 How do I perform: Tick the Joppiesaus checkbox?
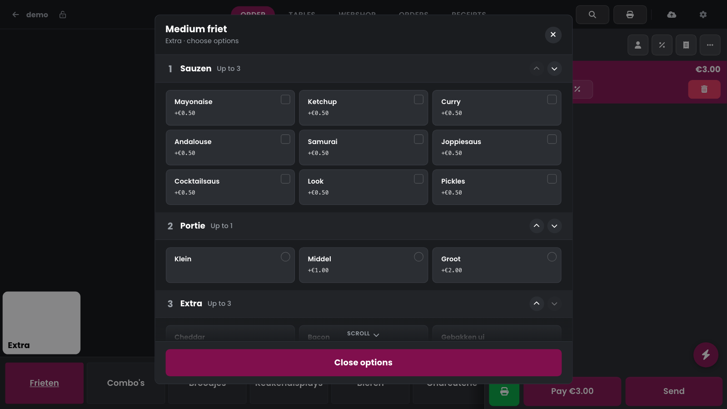click(x=552, y=139)
